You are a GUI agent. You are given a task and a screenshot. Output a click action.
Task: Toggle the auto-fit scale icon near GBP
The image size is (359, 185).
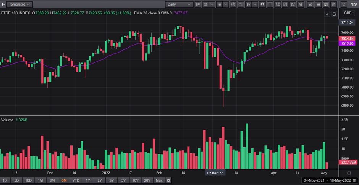(x=334, y=14)
